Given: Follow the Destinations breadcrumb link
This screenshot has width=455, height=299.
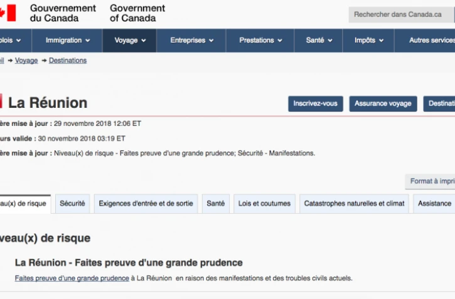Looking at the screenshot, I should click(x=68, y=61).
